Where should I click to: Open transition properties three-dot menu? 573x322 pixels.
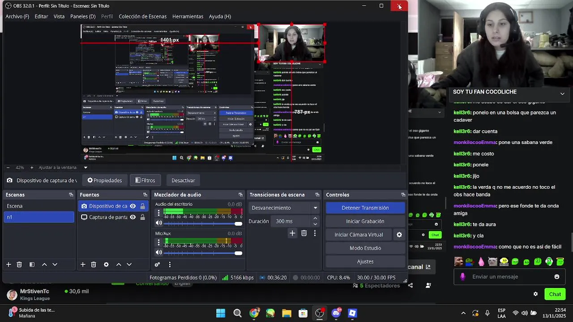click(315, 233)
